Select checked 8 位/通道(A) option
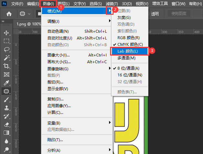 130,68
